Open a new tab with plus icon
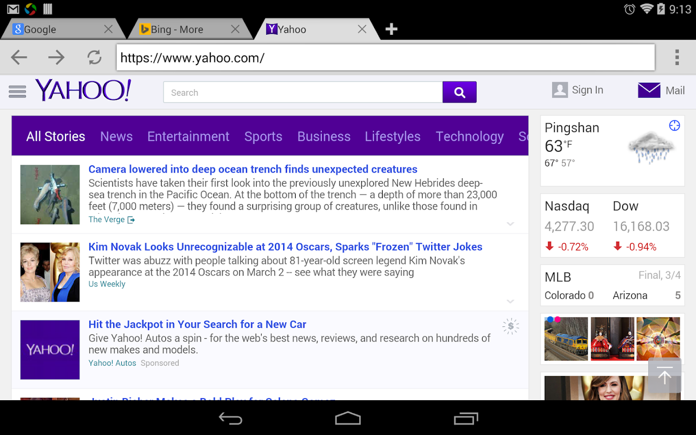The height and width of the screenshot is (435, 696). pos(391,29)
